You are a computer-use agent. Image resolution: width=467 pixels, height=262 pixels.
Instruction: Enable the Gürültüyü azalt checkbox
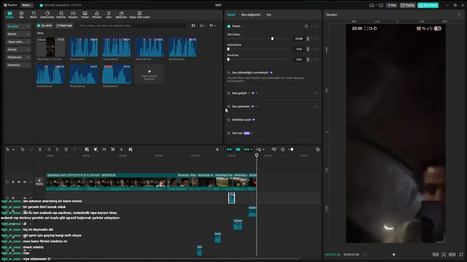pyautogui.click(x=229, y=120)
